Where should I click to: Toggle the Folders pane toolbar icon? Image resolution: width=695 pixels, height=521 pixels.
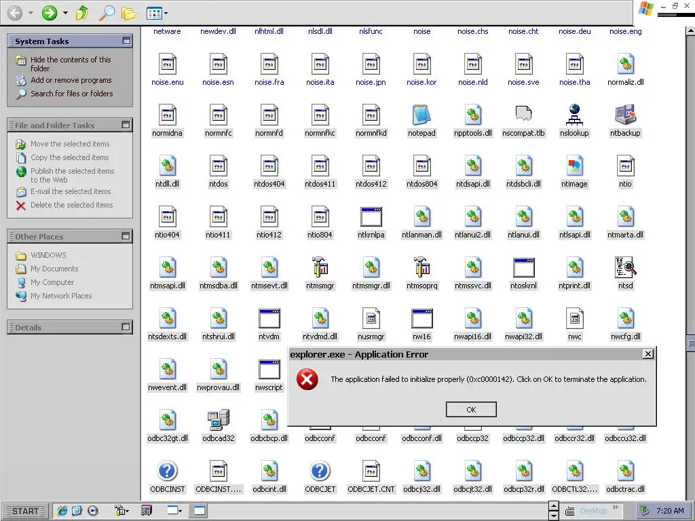(x=128, y=14)
